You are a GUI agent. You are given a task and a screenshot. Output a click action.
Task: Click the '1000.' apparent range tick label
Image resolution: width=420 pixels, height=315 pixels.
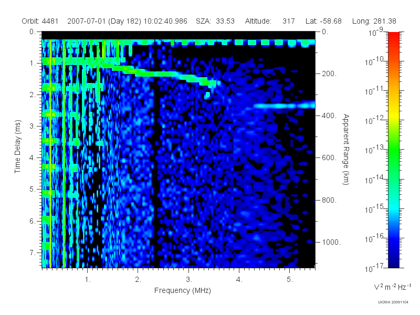point(331,242)
